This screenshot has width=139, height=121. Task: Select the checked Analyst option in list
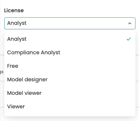pyautogui.click(x=70, y=39)
